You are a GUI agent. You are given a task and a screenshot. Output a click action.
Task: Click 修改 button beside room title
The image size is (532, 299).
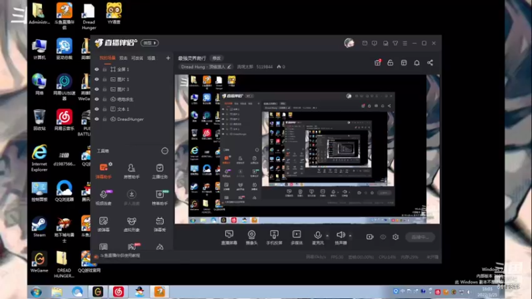coord(217,58)
